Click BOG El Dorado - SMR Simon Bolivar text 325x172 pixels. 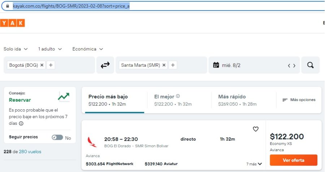pyautogui.click(x=136, y=146)
